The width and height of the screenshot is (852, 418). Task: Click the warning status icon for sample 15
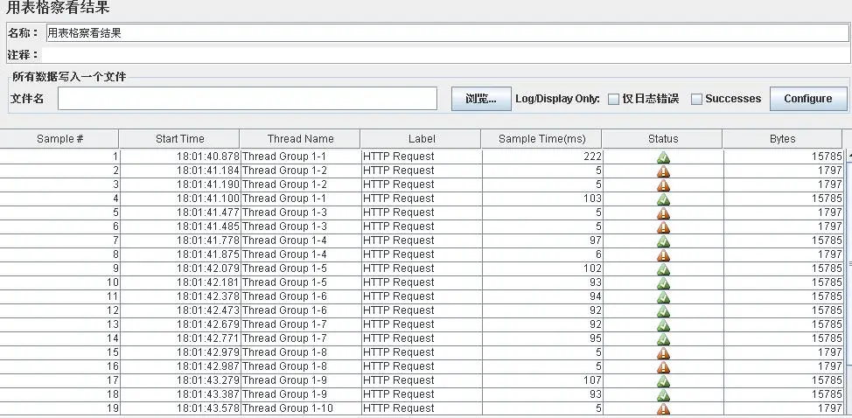pos(663,353)
